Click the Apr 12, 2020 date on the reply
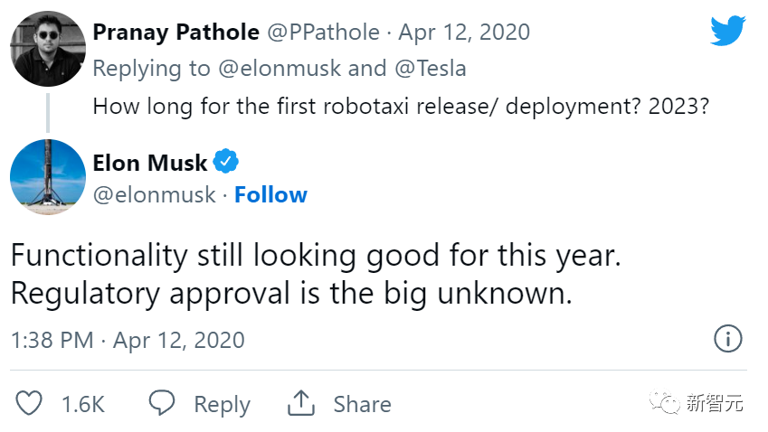The width and height of the screenshot is (768, 432). tap(464, 33)
